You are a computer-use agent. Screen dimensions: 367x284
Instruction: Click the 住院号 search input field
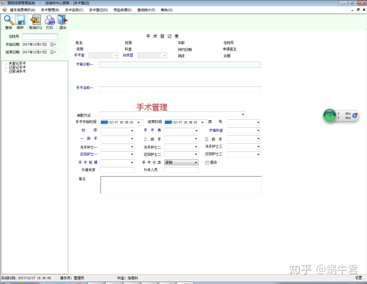tap(40, 37)
